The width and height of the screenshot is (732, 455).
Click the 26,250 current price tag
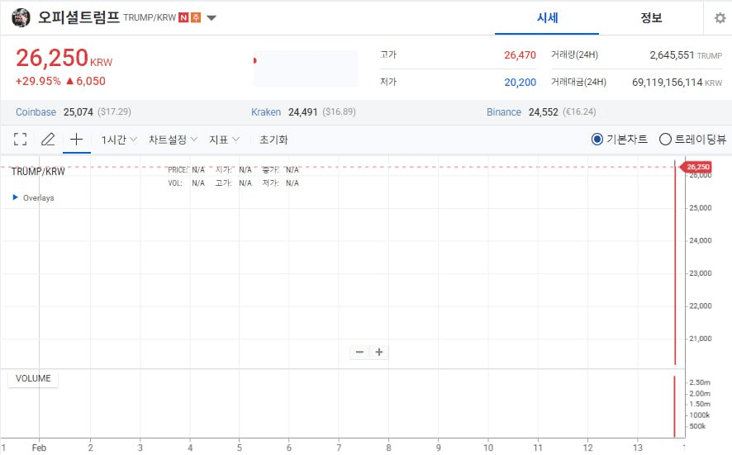coord(697,167)
